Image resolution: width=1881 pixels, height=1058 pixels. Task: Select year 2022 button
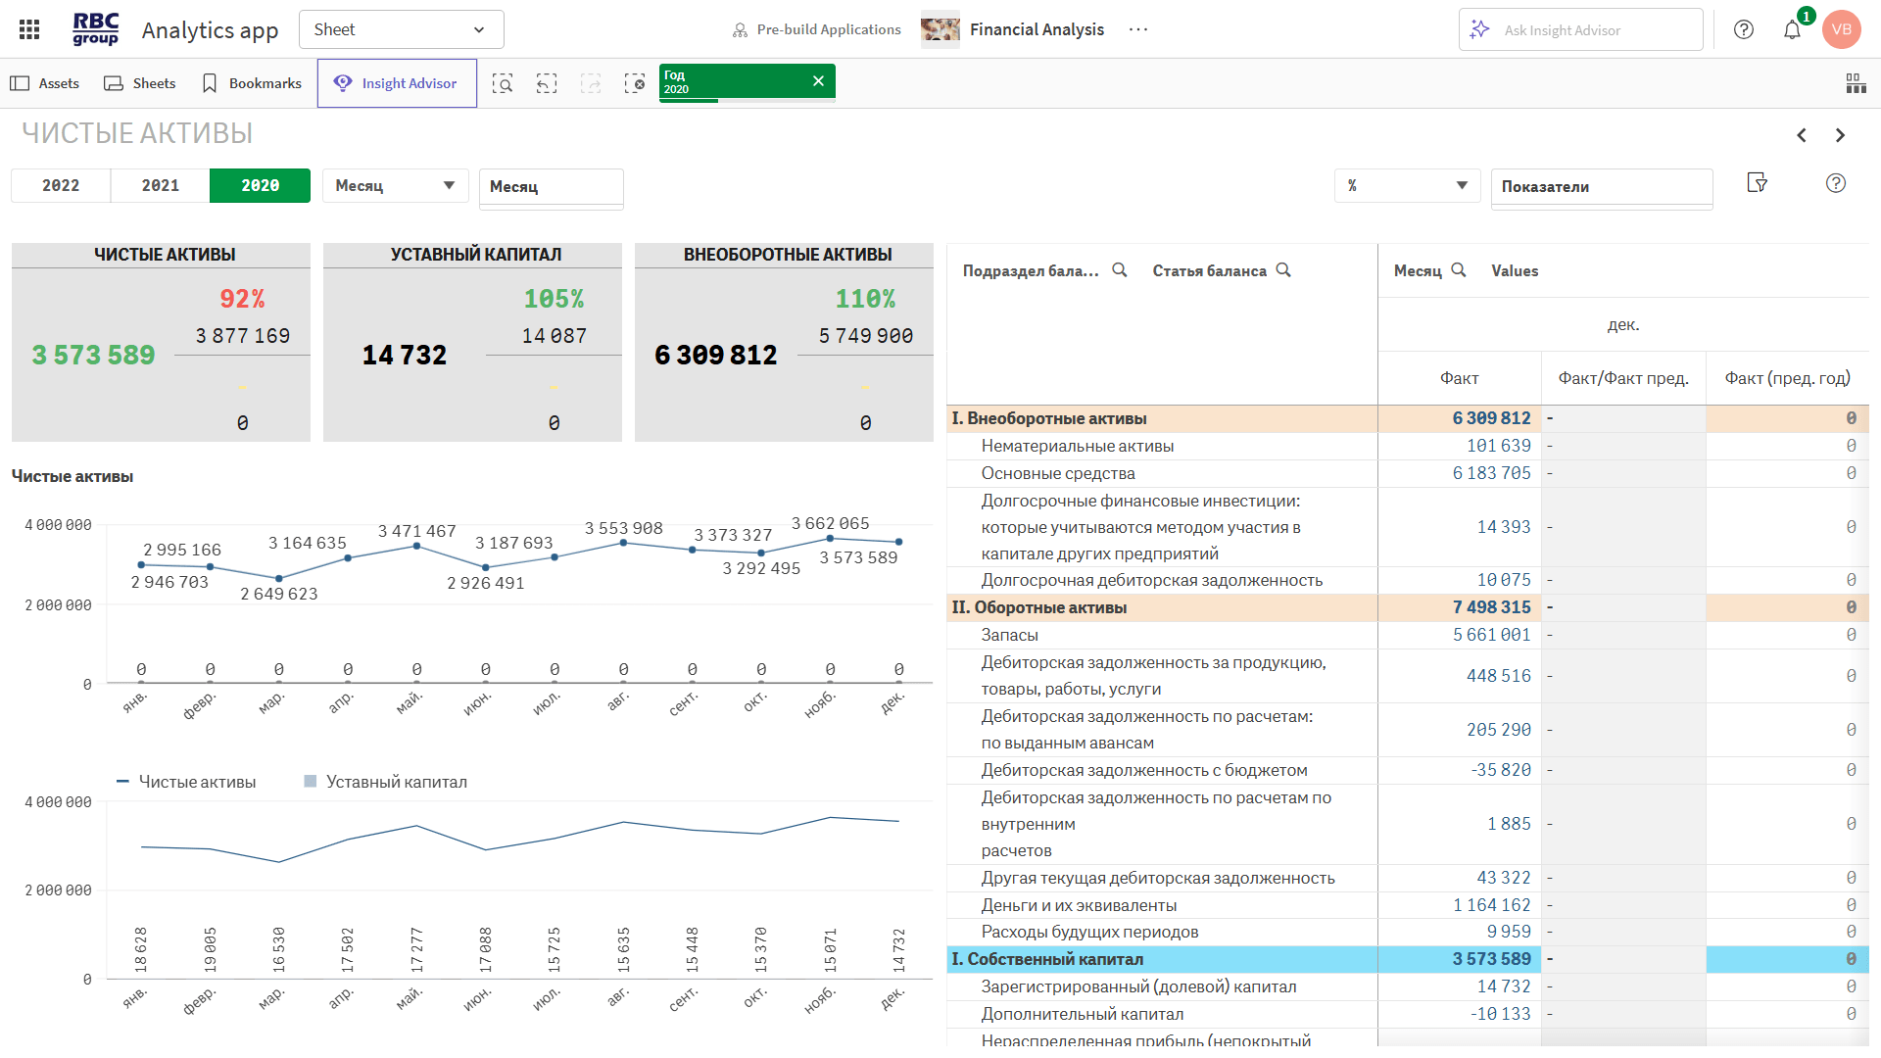[x=61, y=185]
